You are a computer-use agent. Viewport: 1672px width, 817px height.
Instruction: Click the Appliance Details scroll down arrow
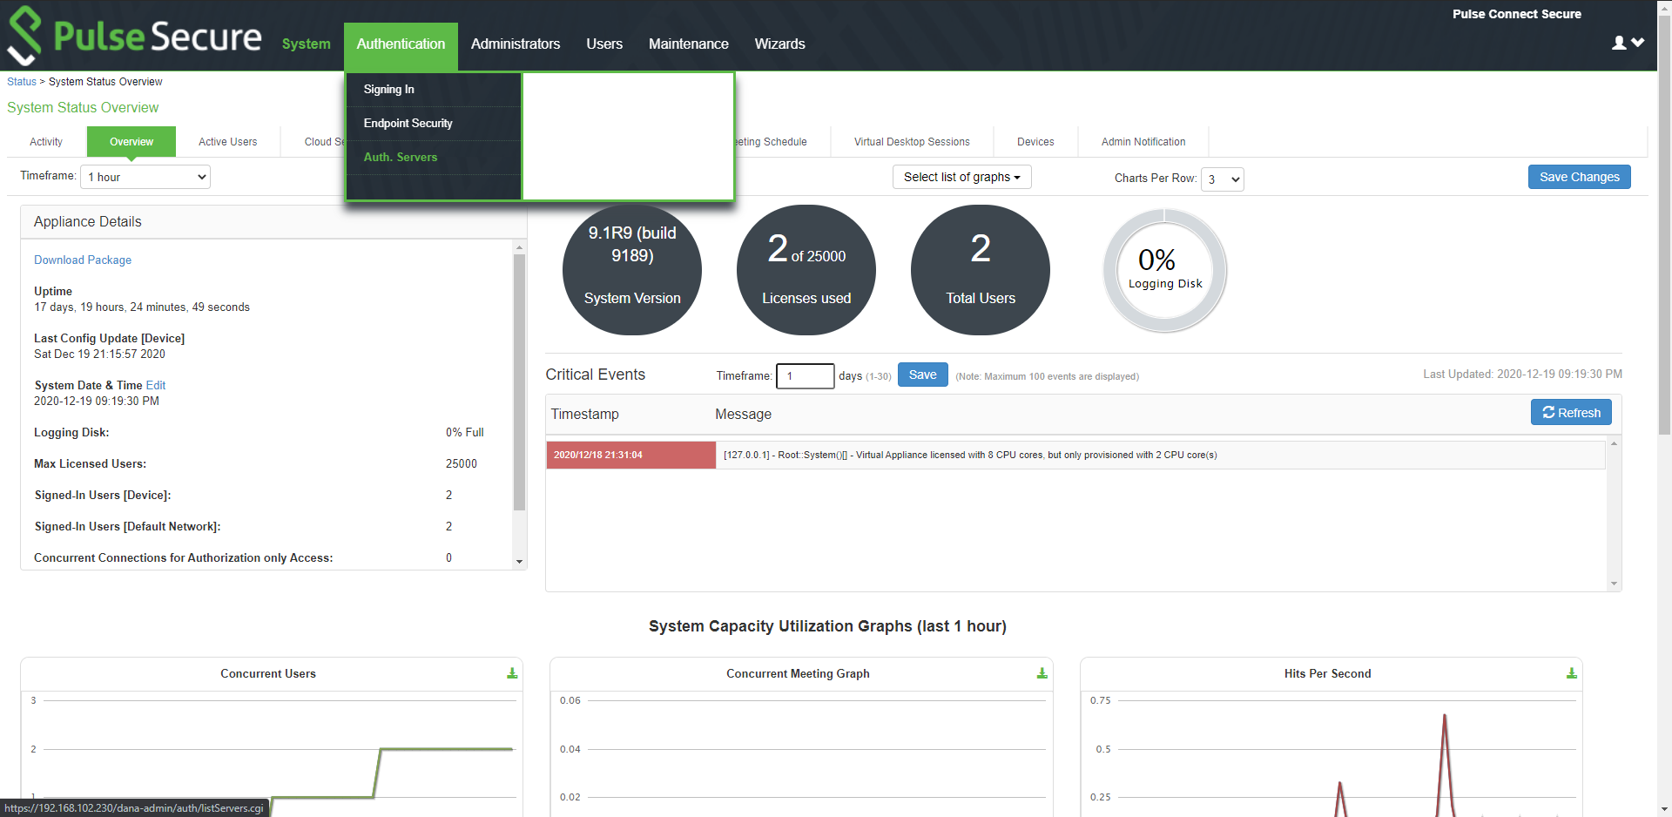coord(519,562)
